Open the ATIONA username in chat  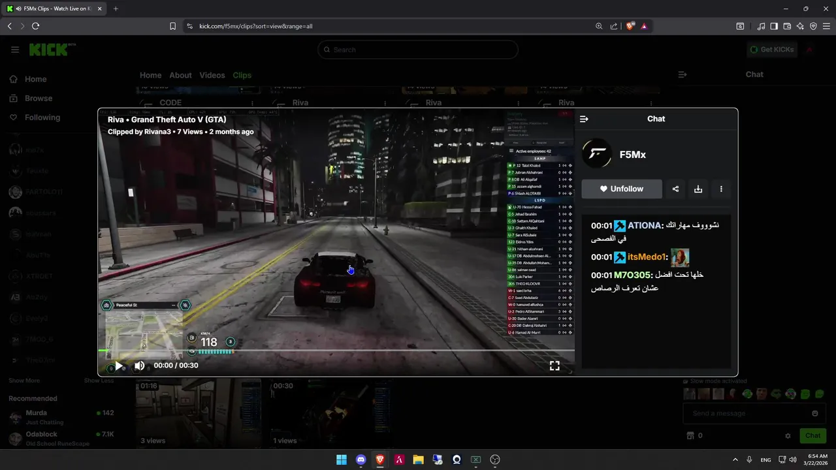(x=645, y=226)
